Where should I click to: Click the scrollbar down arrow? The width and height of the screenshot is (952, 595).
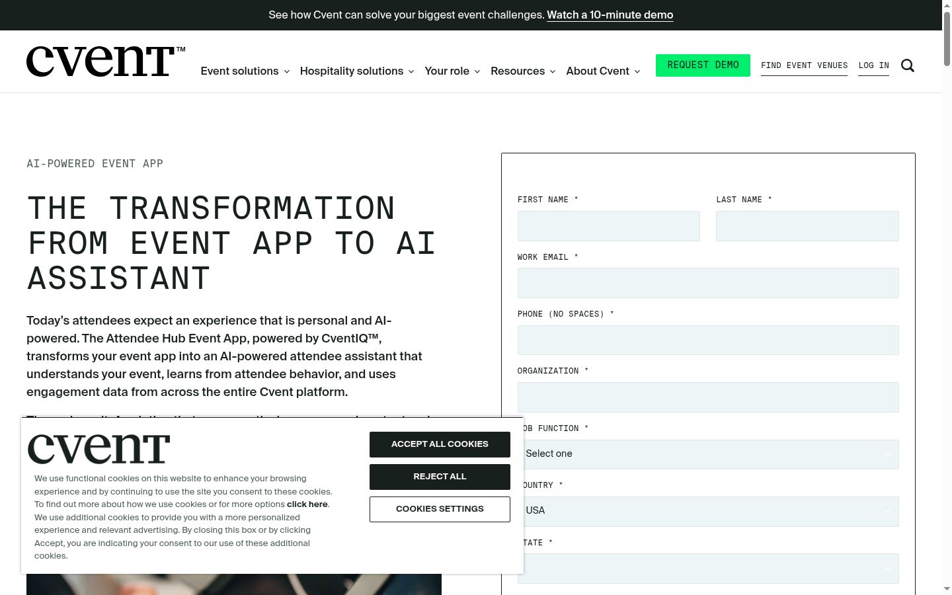coord(947,589)
